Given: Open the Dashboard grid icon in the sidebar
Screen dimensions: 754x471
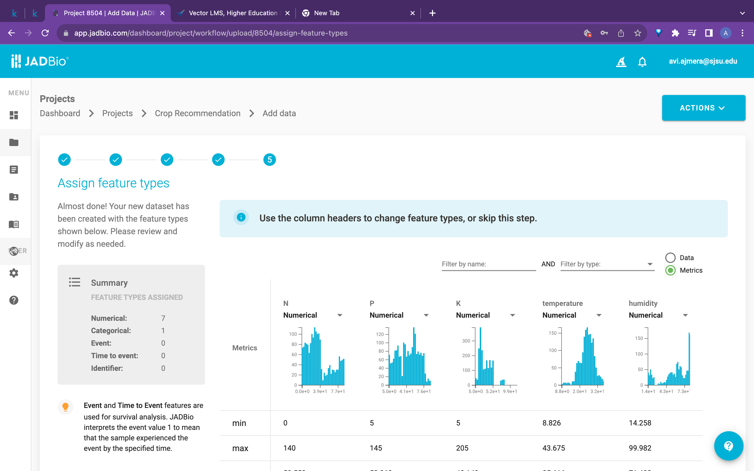Looking at the screenshot, I should coord(14,115).
